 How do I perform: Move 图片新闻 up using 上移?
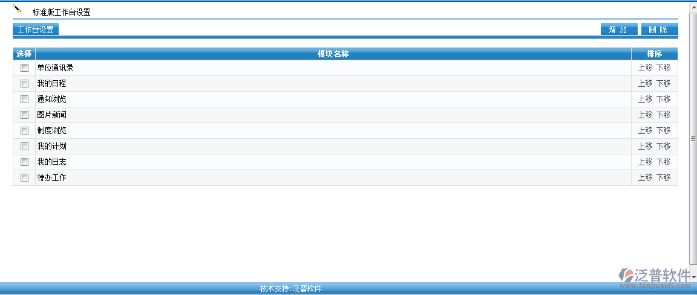click(x=646, y=115)
